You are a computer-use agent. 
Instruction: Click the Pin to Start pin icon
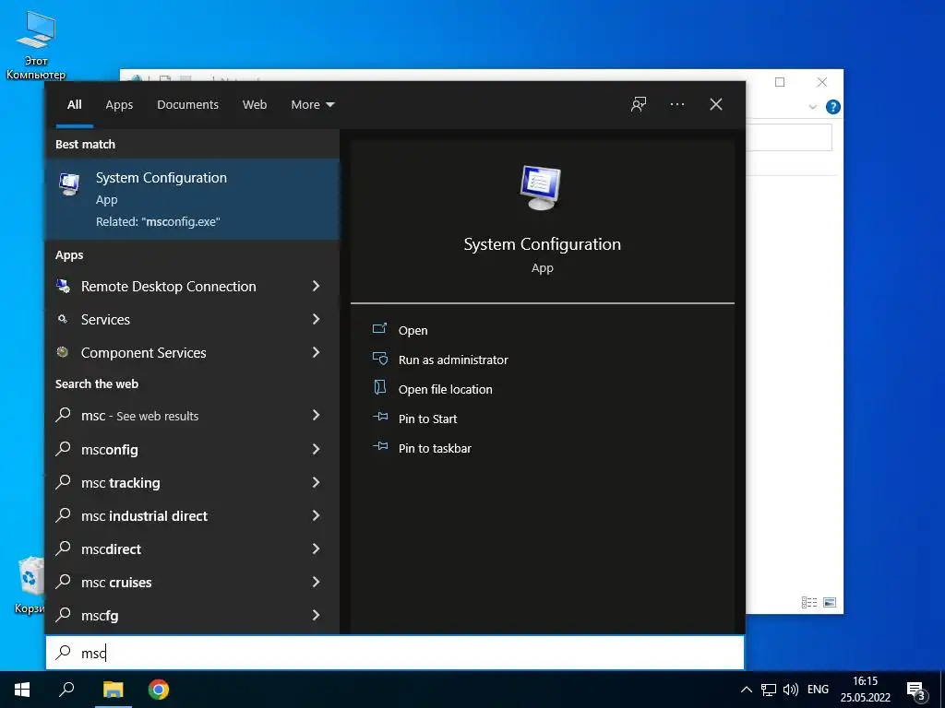pyautogui.click(x=380, y=417)
